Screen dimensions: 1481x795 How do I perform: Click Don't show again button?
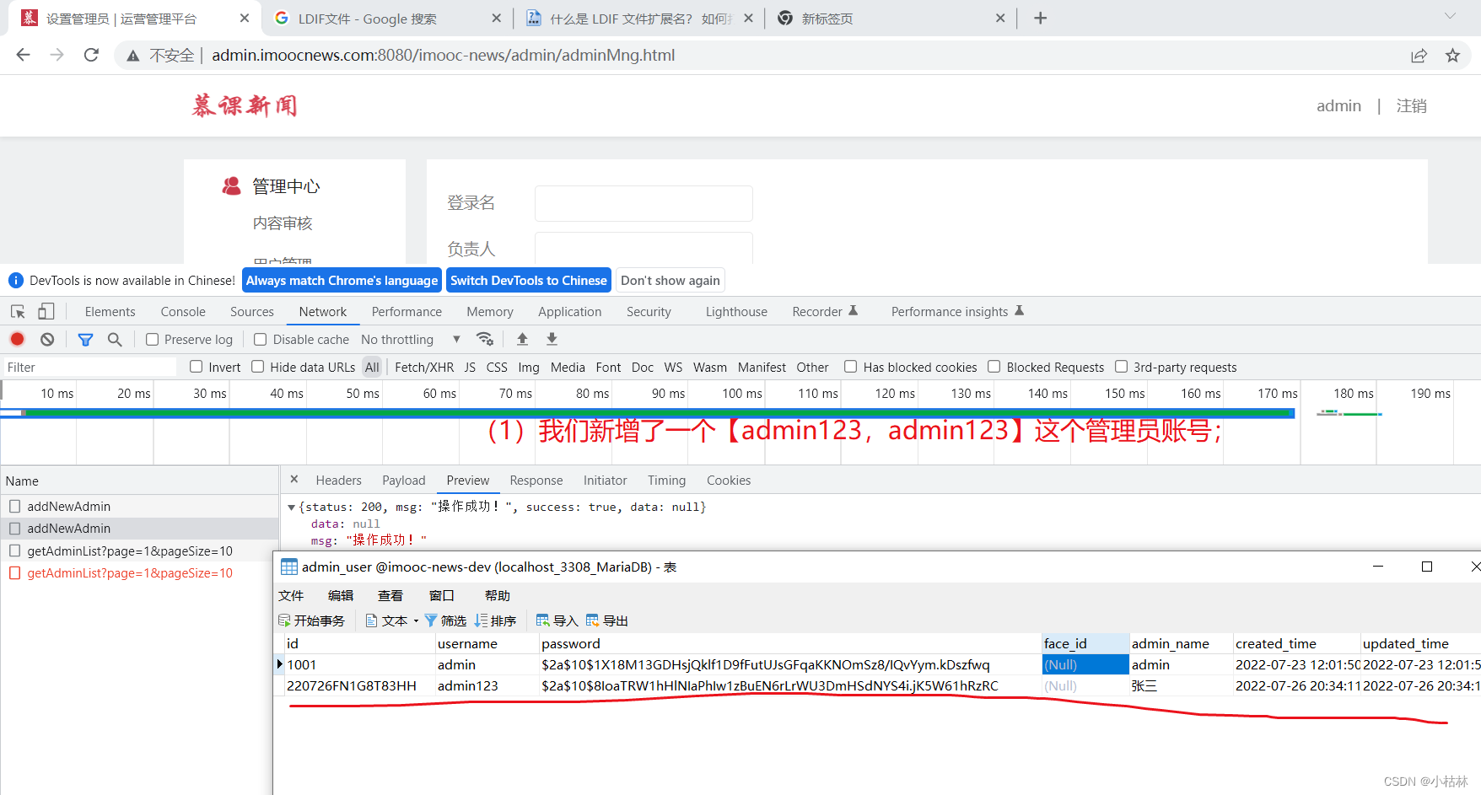[x=670, y=281]
